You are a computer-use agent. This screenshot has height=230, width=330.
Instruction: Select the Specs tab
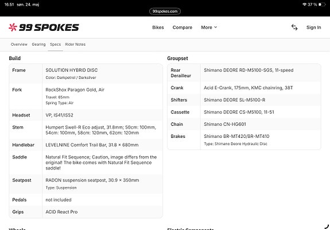55,44
